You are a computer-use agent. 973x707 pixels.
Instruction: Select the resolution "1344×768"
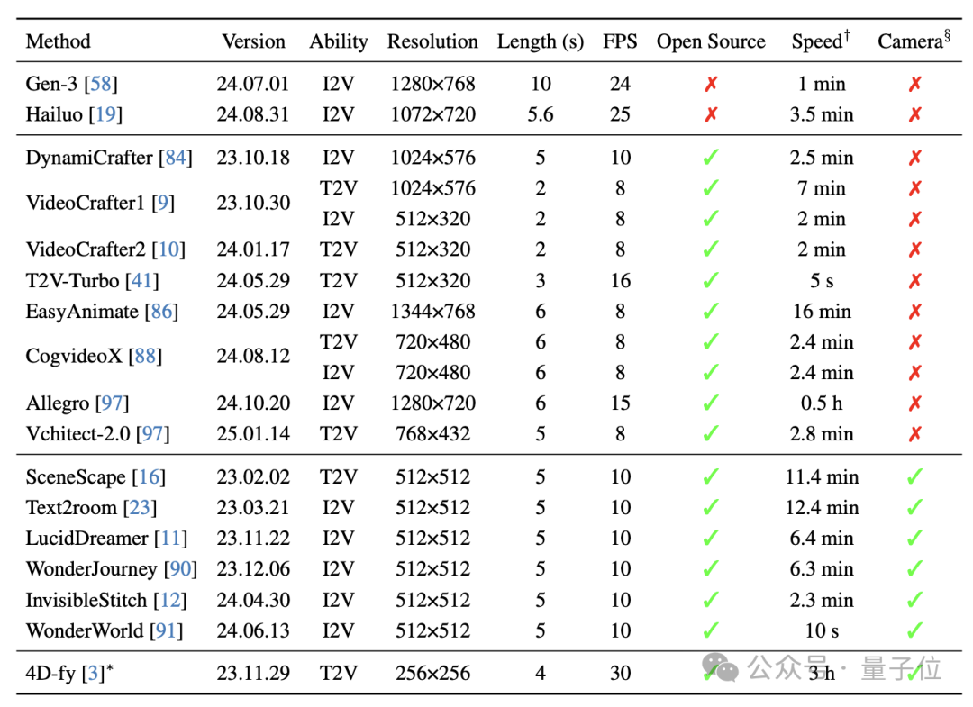click(x=432, y=311)
